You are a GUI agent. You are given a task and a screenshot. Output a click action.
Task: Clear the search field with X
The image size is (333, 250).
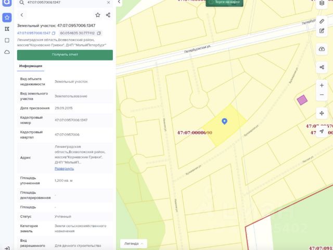pos(109,3)
